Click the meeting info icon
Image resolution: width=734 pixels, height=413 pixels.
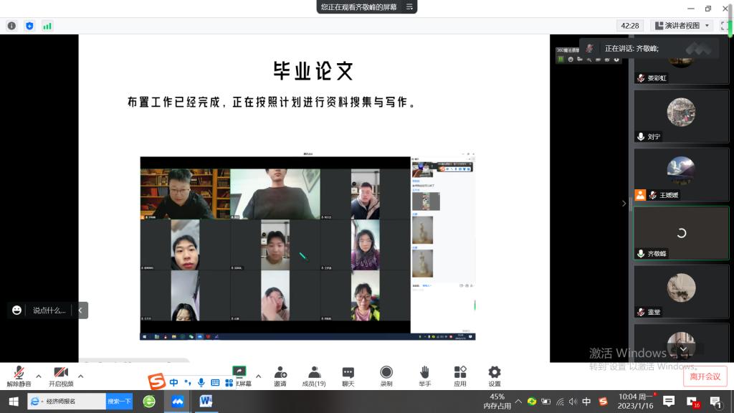click(x=11, y=26)
